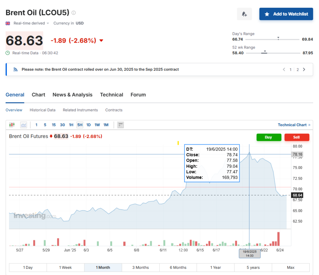Open the Technical tab
The width and height of the screenshot is (319, 275).
112,95
